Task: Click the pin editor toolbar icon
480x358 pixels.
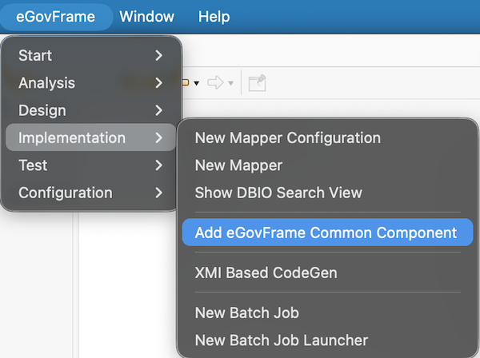Action: click(x=256, y=82)
